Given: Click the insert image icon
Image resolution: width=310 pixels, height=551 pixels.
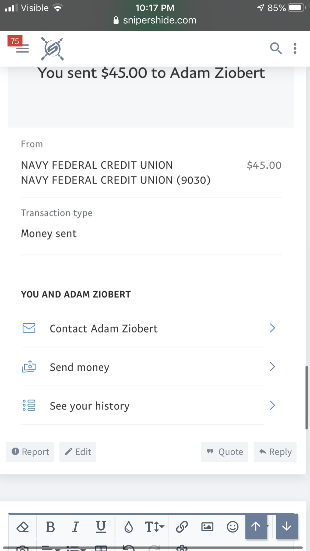Looking at the screenshot, I should point(207,527).
